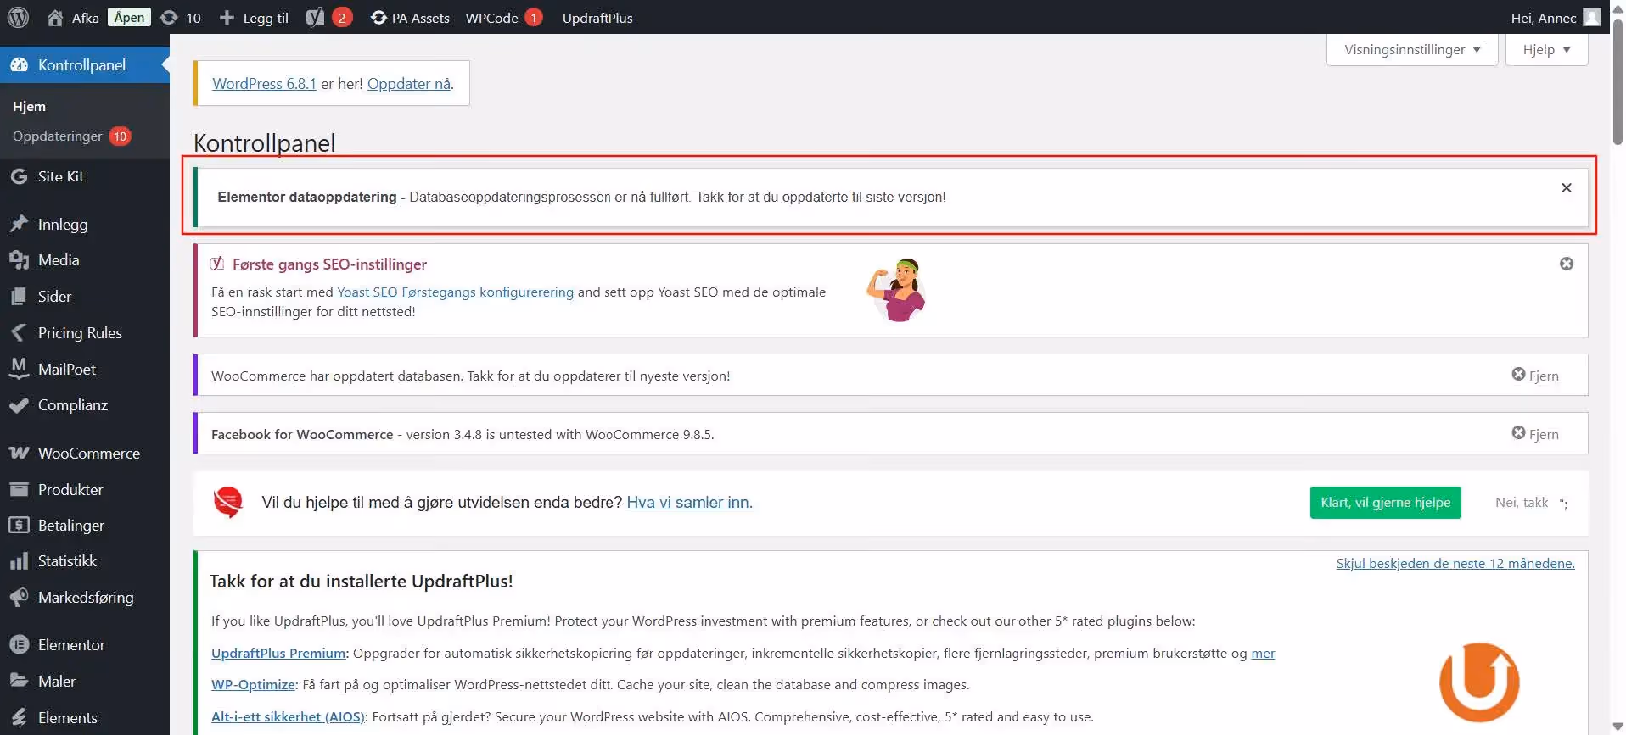This screenshot has height=735, width=1626.
Task: Click the Innlegg pin icon
Action: 19,224
